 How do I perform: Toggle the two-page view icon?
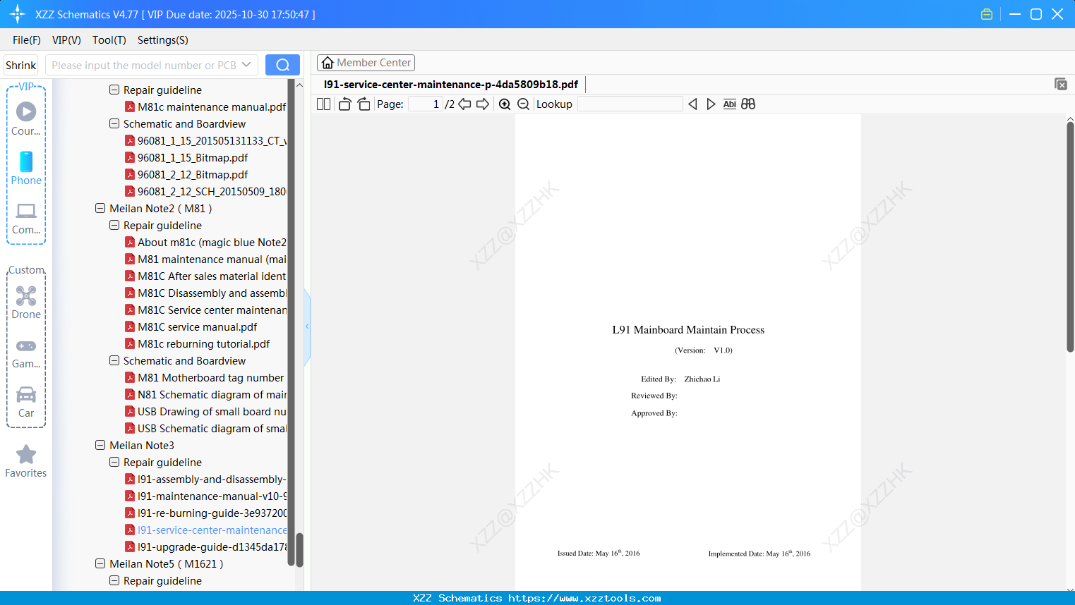tap(324, 104)
